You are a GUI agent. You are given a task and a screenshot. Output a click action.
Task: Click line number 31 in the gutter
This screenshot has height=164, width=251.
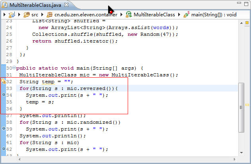[x=9, y=75]
